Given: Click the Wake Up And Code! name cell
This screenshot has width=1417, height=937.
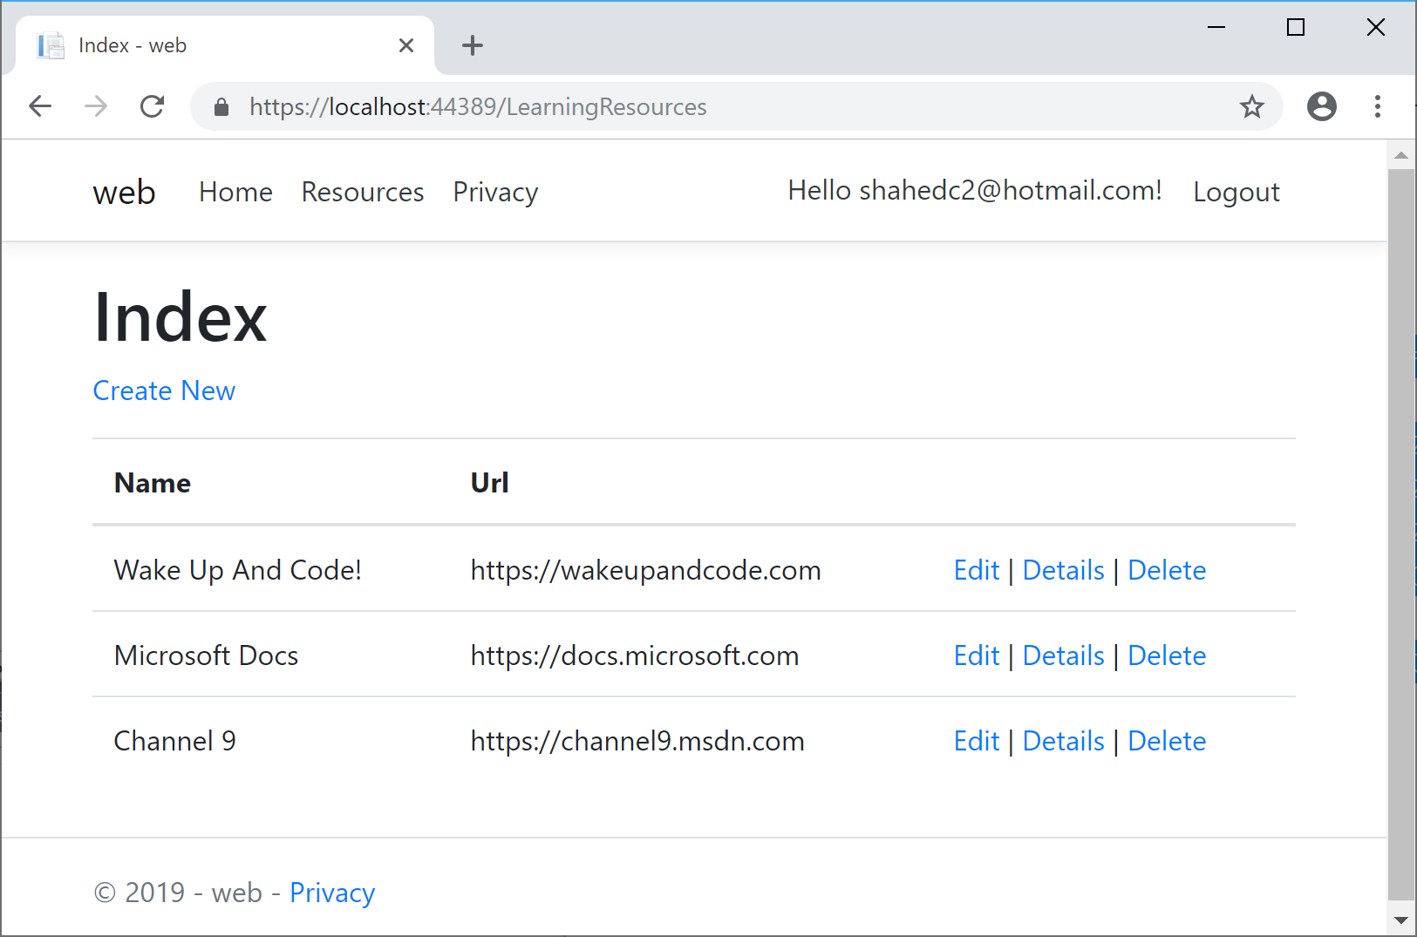Looking at the screenshot, I should pos(238,570).
